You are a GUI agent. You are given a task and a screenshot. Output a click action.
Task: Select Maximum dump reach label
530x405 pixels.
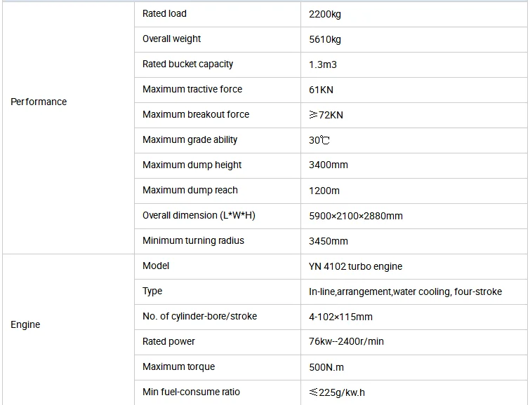[x=190, y=190]
